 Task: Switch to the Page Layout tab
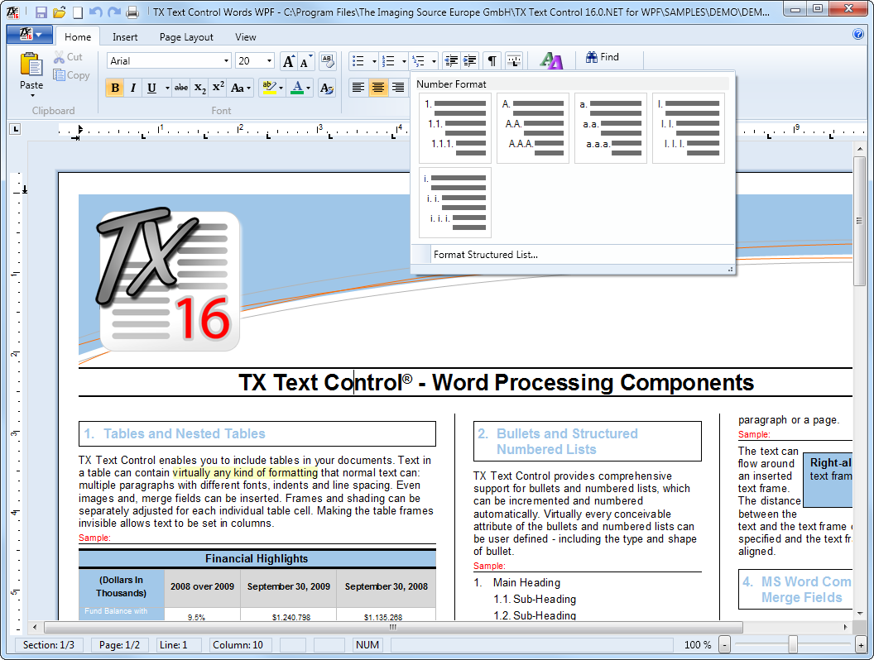click(186, 36)
